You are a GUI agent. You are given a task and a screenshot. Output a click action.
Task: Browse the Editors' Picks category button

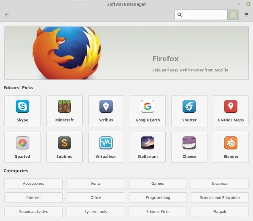[x=158, y=212]
